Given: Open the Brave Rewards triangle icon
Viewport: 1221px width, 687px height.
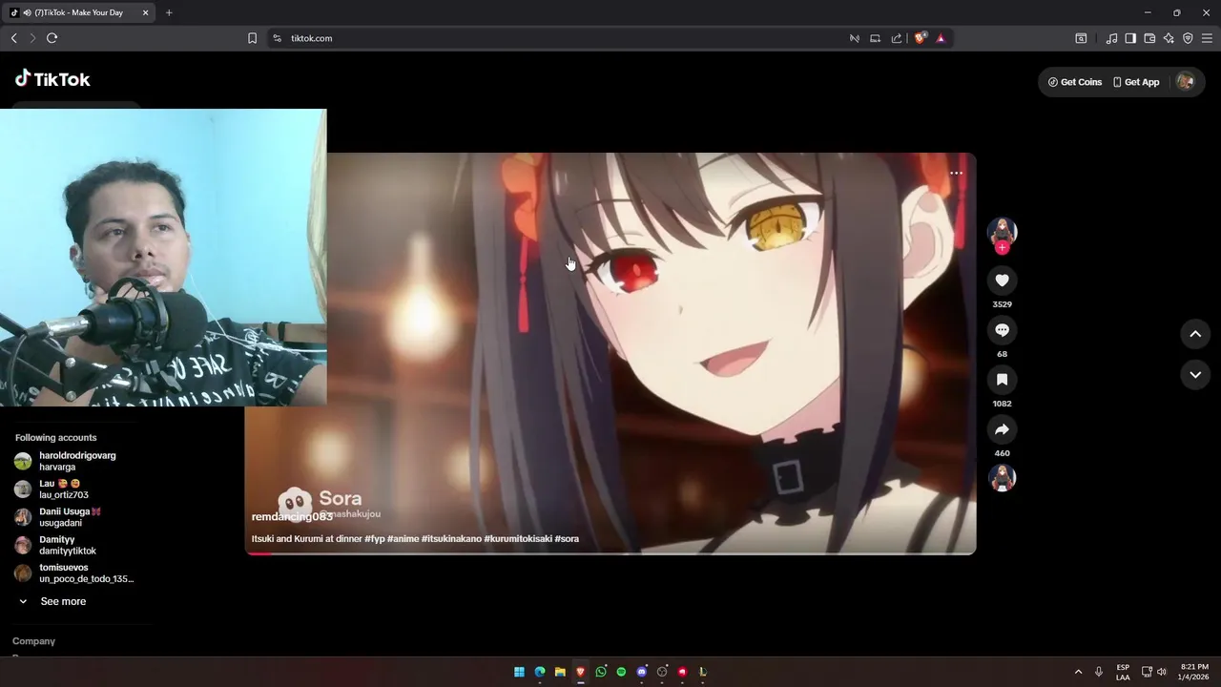Looking at the screenshot, I should (941, 38).
